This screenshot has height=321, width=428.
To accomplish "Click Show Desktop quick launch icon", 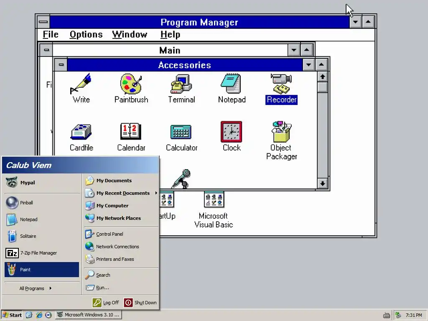I will click(29, 315).
